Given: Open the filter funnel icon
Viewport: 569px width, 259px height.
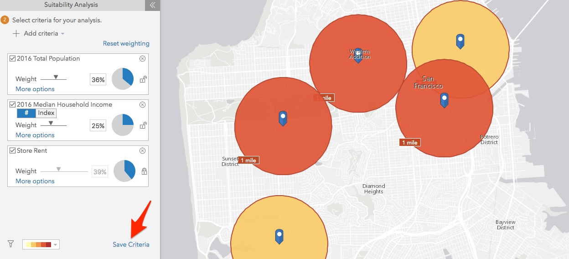Looking at the screenshot, I should click(x=11, y=244).
